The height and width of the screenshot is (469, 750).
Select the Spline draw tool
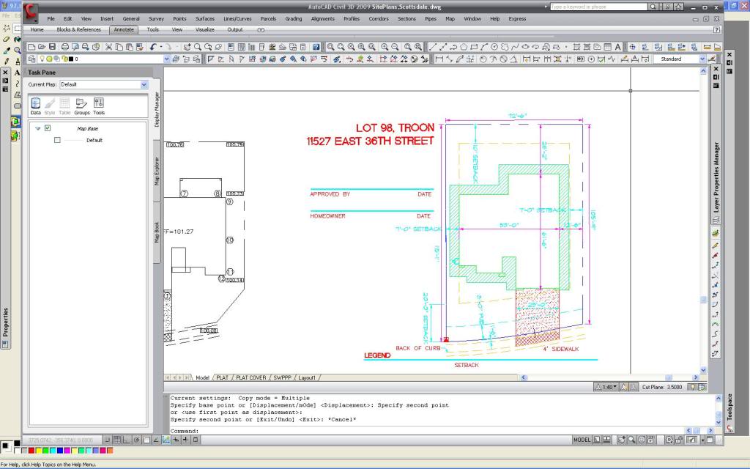pos(515,47)
